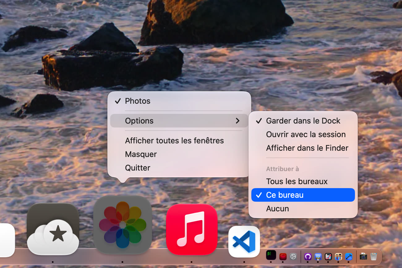The height and width of the screenshot is (268, 402).
Task: Select the checked Ce bureau assignment
Action: 303,195
